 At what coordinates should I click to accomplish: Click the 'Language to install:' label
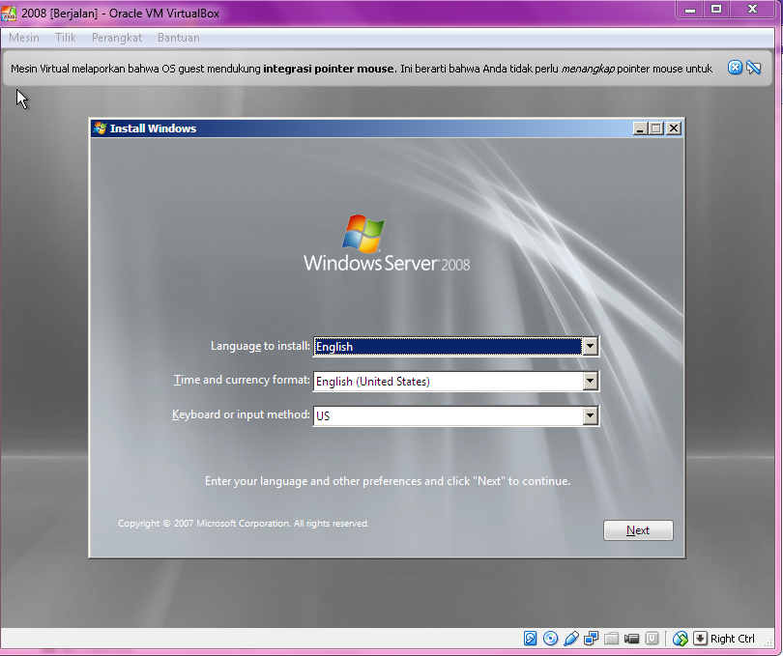click(x=260, y=346)
